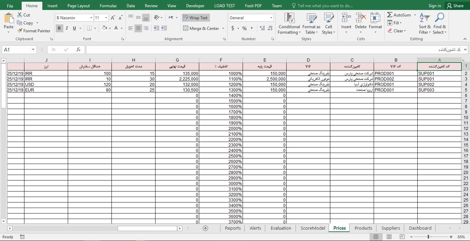Switch to the Suppliers sheet tab
The height and width of the screenshot is (241, 470).
[391, 228]
